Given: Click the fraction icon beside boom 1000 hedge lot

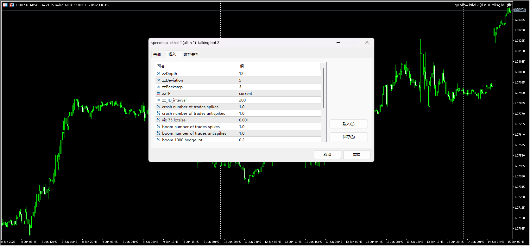Looking at the screenshot, I should pos(158,140).
